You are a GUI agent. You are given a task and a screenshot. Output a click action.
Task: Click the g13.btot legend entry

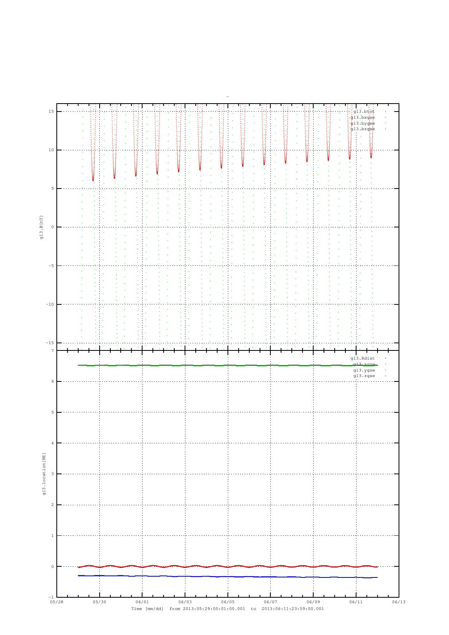[364, 112]
